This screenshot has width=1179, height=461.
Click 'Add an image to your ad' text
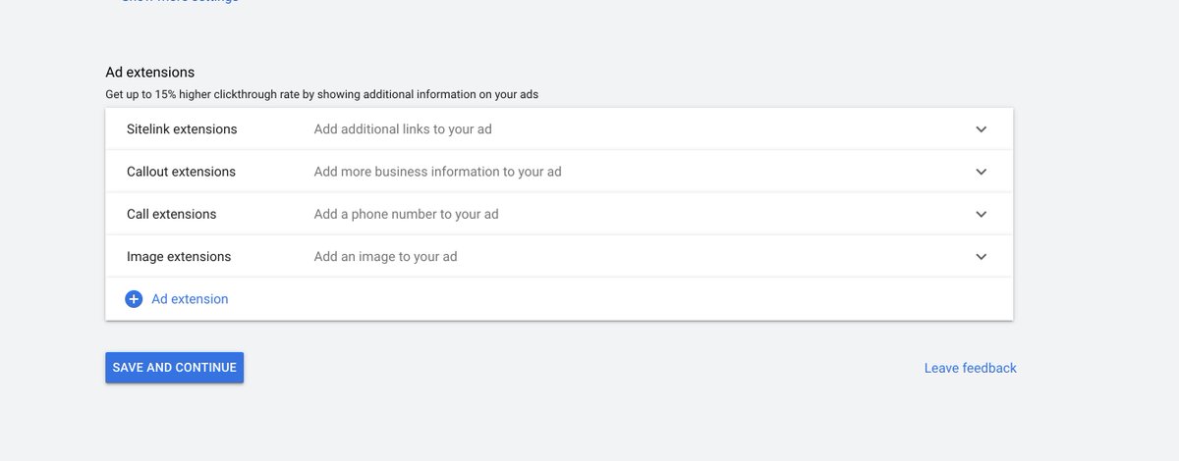(385, 257)
